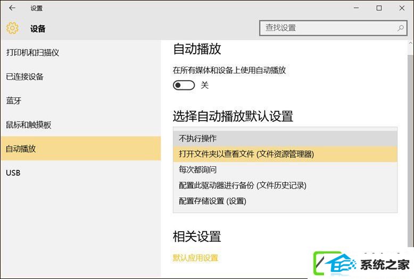The height and width of the screenshot is (279, 414).
Task: Click the settings gear icon
Action: pyautogui.click(x=12, y=28)
